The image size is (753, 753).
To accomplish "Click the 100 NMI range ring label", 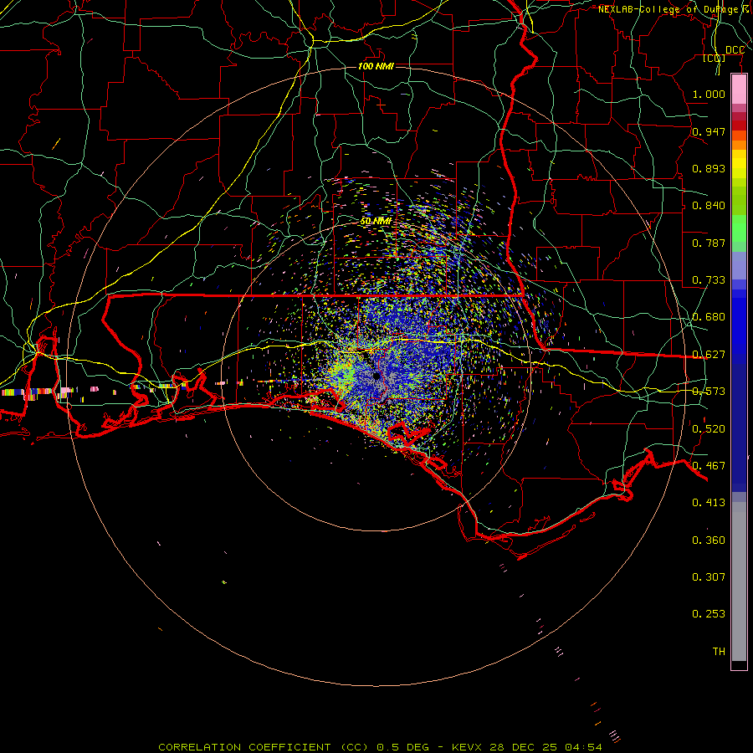I will pyautogui.click(x=376, y=66).
